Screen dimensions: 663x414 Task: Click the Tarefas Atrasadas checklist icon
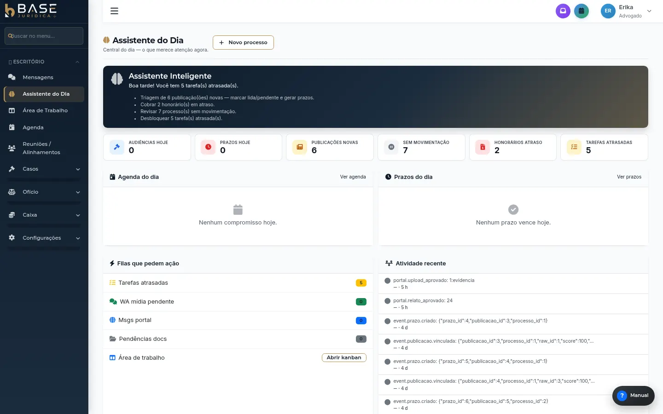(x=574, y=147)
